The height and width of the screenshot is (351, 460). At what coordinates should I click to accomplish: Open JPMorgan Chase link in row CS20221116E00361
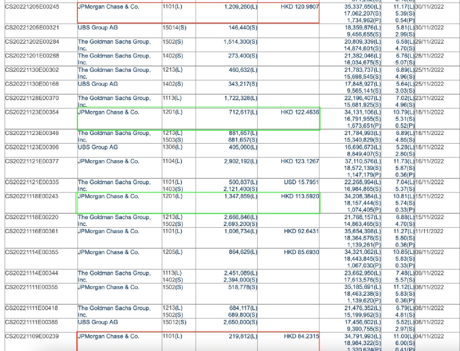coord(108,231)
